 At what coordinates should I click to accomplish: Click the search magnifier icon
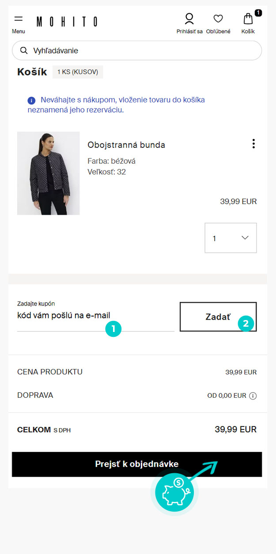(x=24, y=51)
